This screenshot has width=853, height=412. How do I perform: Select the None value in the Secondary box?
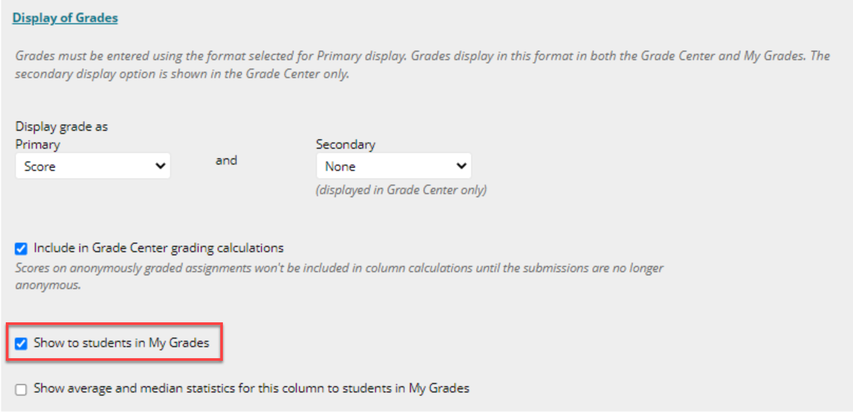click(340, 167)
